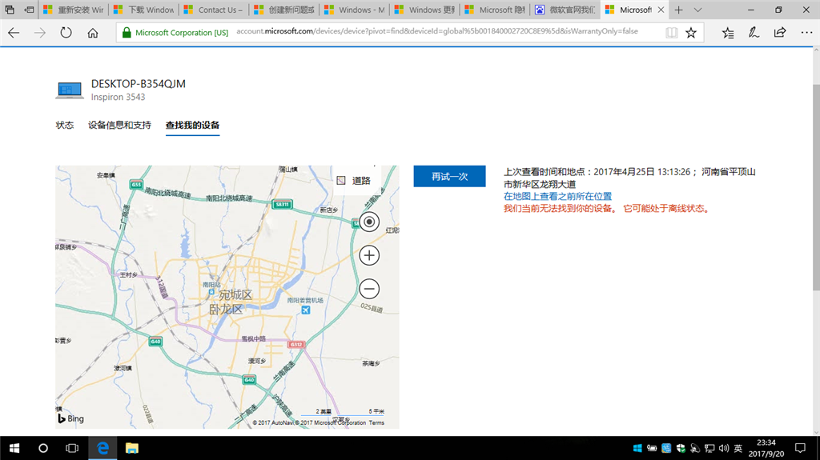
Task: Switch to the 创建新问题 browser tab
Action: click(x=284, y=10)
